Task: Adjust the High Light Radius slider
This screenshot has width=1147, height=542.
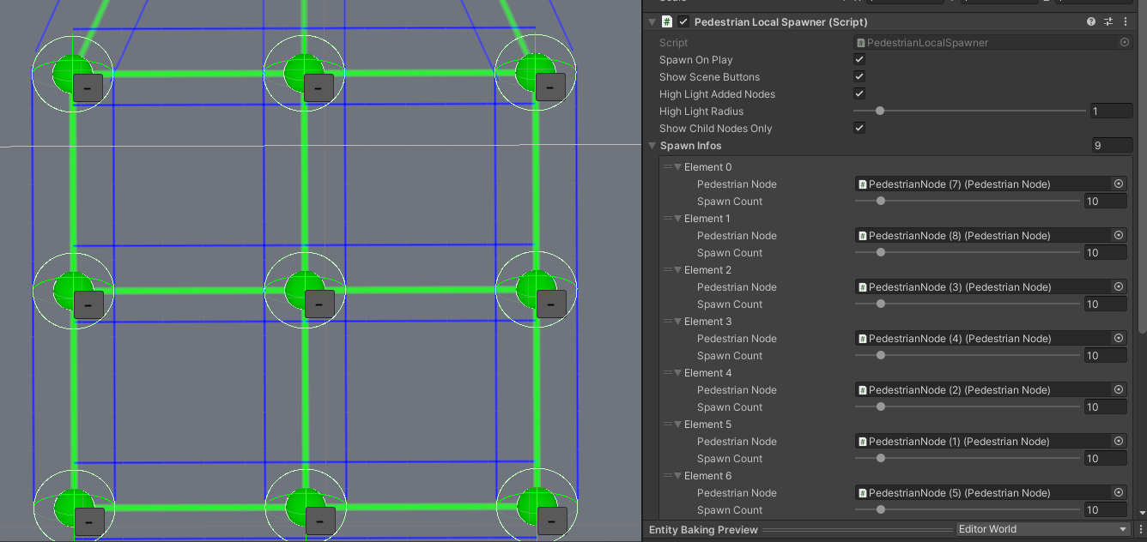Action: point(969,111)
